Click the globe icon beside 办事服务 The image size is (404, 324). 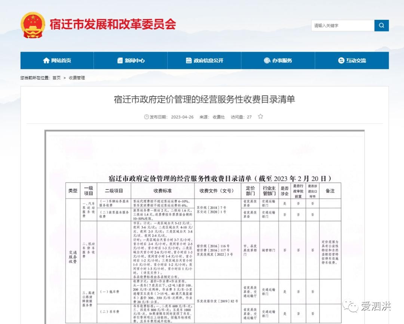(x=267, y=61)
